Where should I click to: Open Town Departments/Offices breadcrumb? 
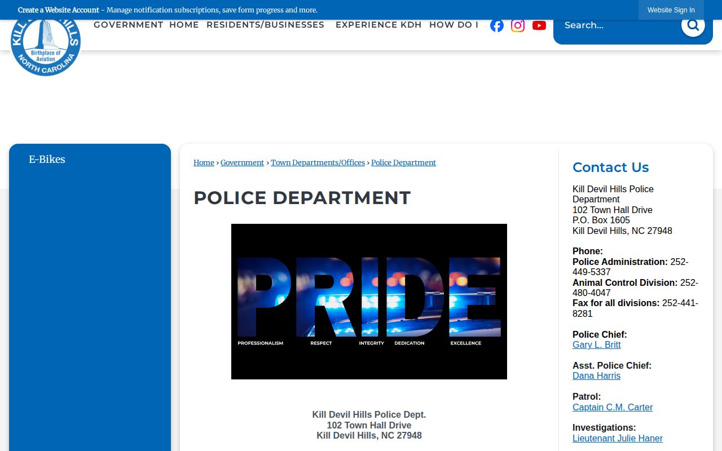pyautogui.click(x=318, y=162)
